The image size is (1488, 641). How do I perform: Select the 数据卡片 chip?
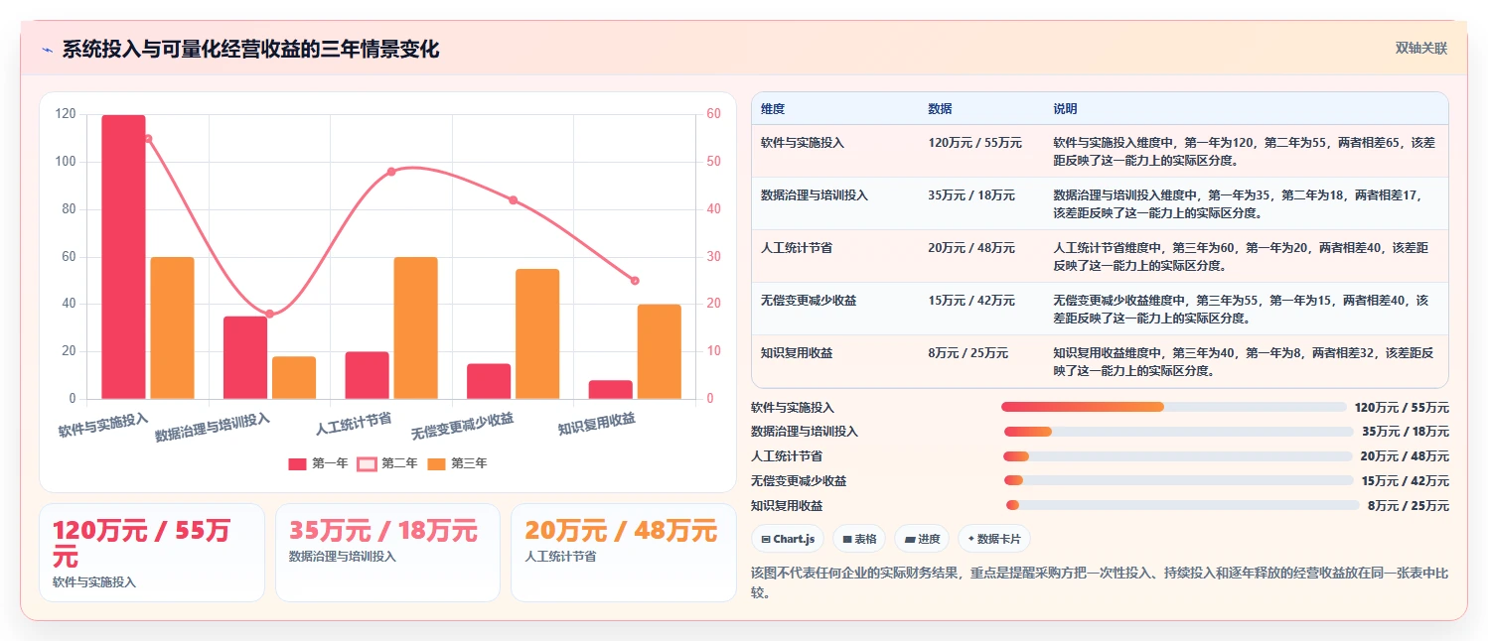pos(994,539)
